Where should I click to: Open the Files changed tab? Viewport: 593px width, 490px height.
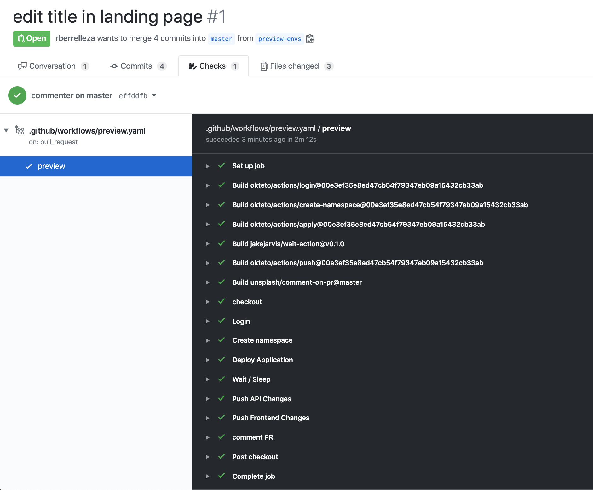[x=294, y=66]
